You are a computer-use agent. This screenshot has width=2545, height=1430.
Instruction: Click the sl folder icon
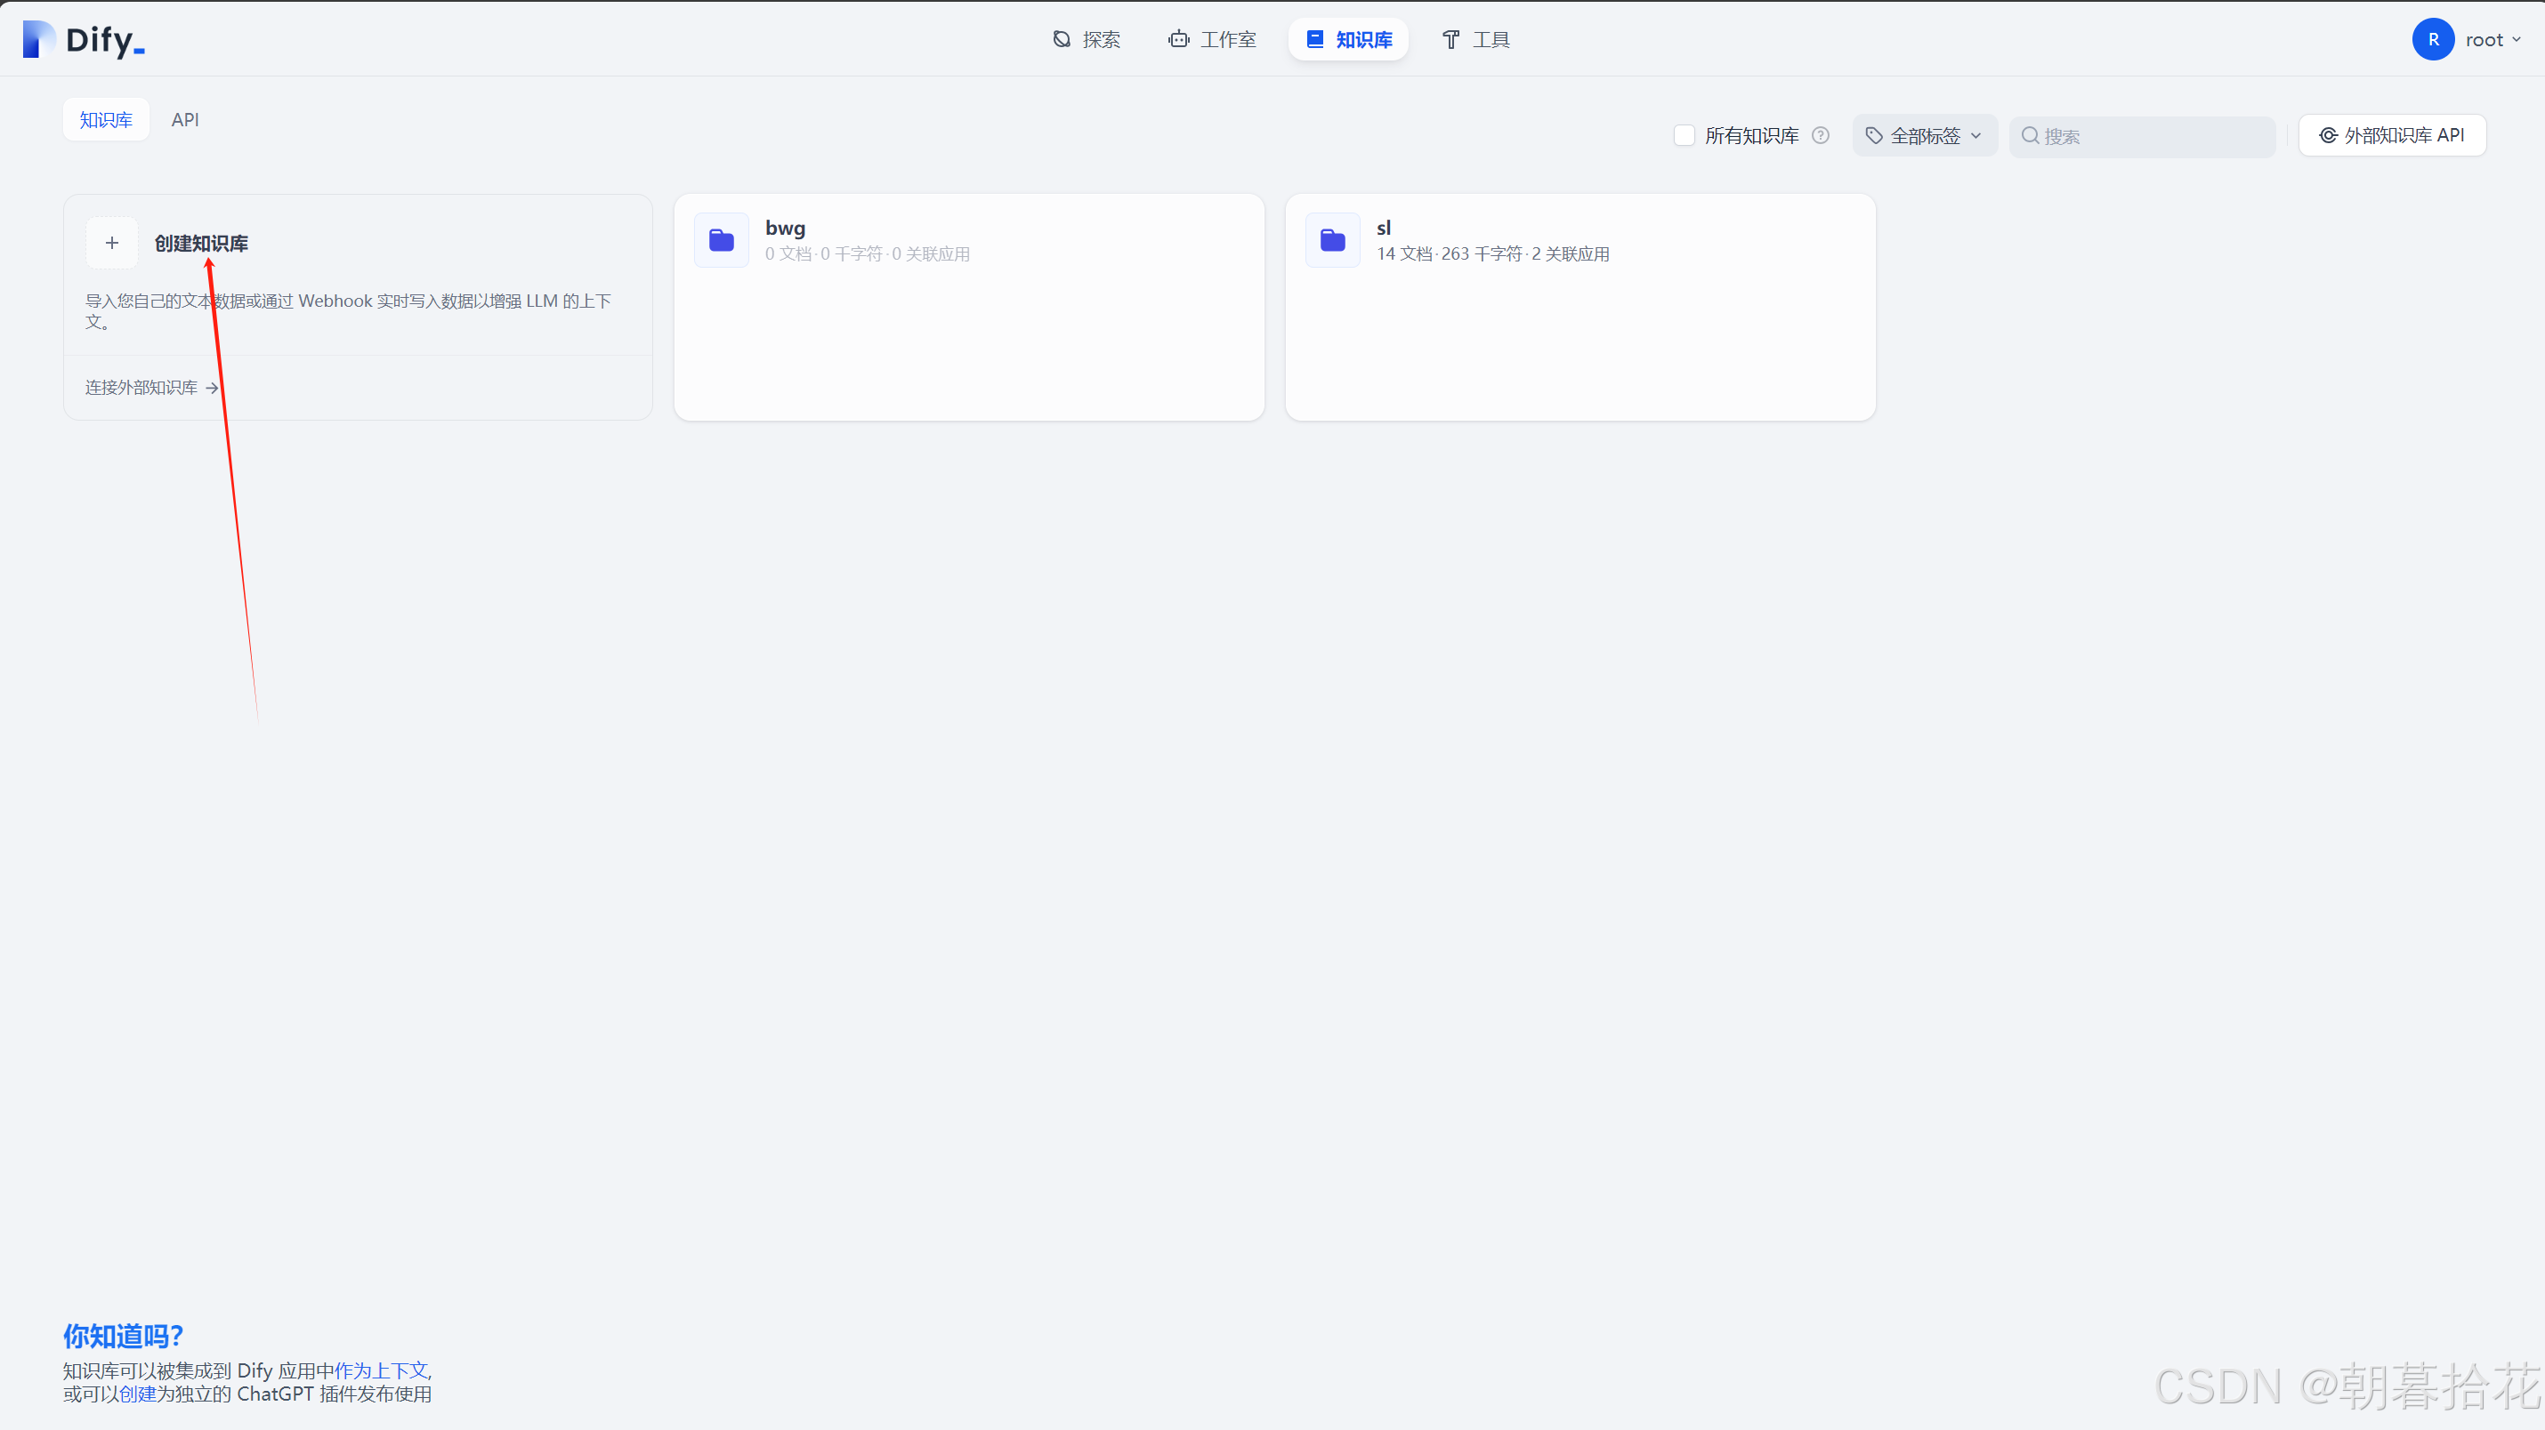pyautogui.click(x=1333, y=240)
